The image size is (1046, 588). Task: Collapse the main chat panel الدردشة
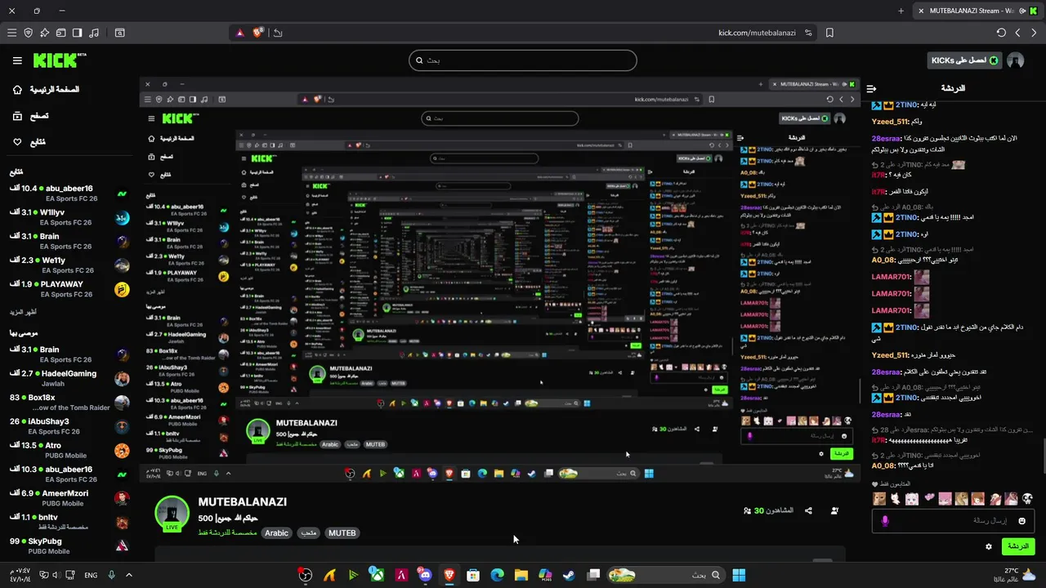pos(871,88)
